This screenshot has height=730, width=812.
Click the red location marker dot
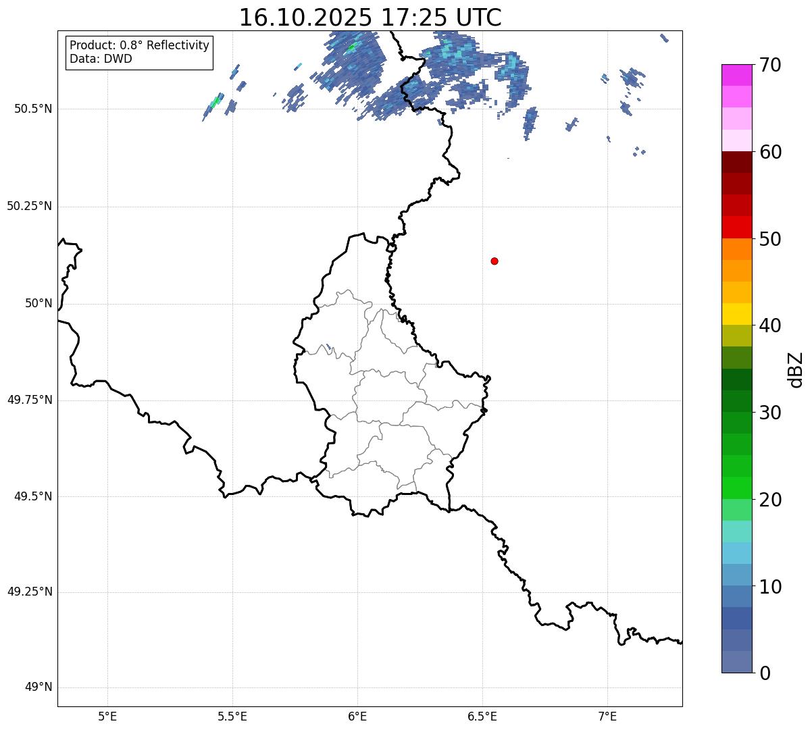click(494, 261)
